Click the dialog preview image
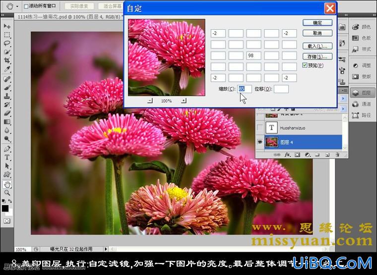The height and width of the screenshot is (275, 377). pyautogui.click(x=167, y=57)
